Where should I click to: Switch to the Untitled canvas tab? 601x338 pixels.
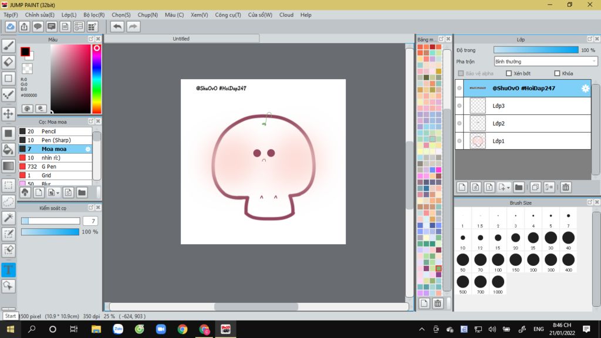181,39
